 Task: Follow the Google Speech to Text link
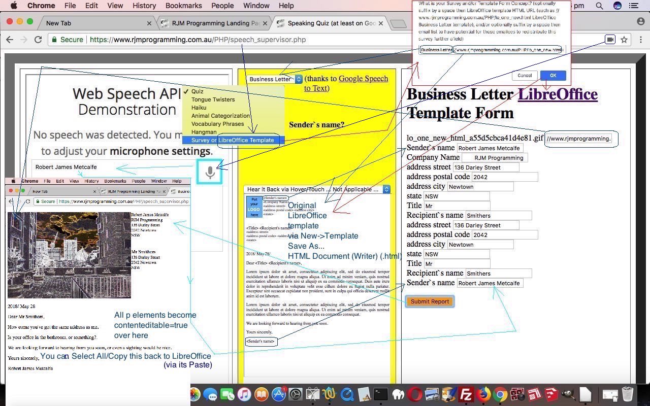pyautogui.click(x=346, y=83)
